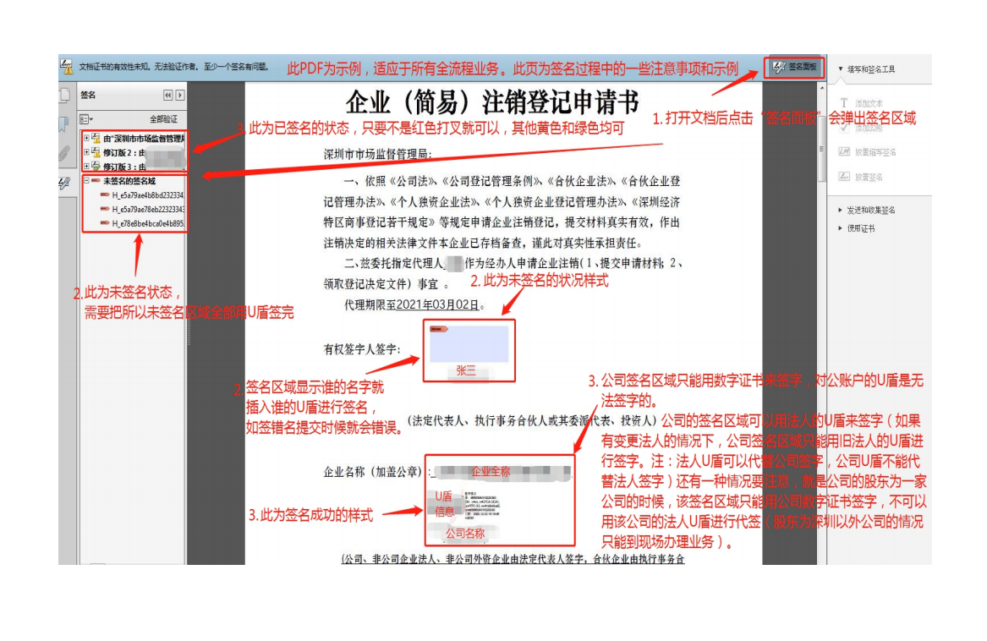Click 全部验证 to validate all signatures
This screenshot has height=641, width=987.
[x=163, y=119]
